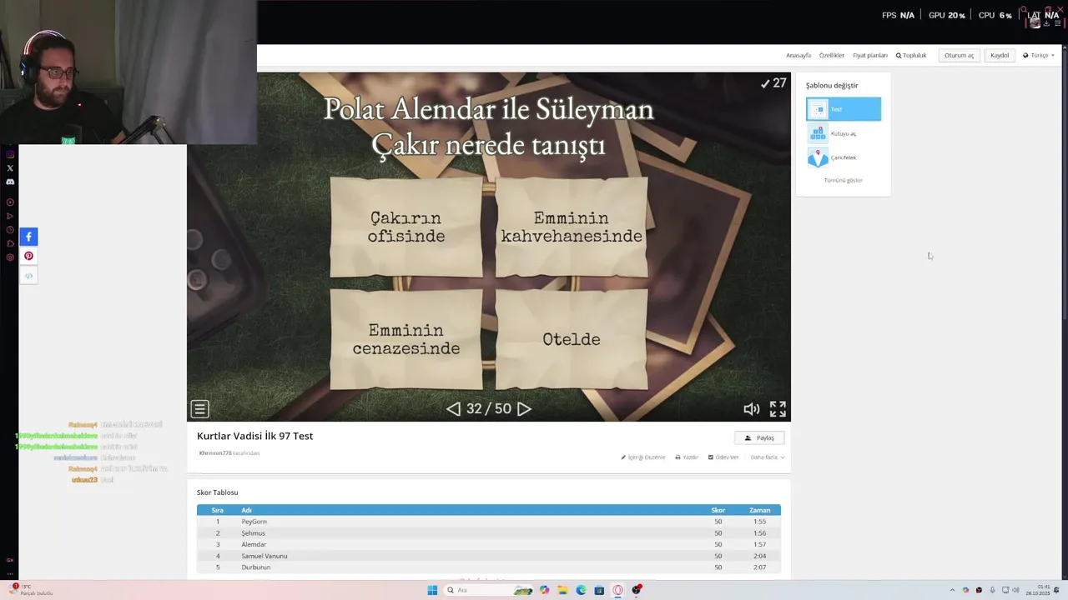Open the embed code icon
This screenshot has width=1068, height=600.
(x=28, y=276)
